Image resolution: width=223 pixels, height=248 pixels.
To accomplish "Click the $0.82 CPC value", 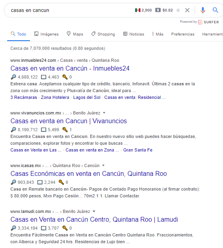I will (168, 10).
